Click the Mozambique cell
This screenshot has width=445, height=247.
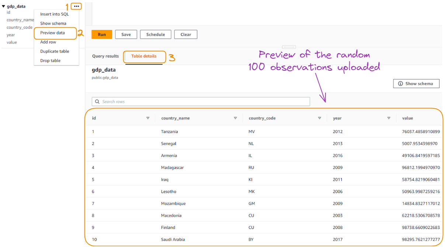click(173, 203)
